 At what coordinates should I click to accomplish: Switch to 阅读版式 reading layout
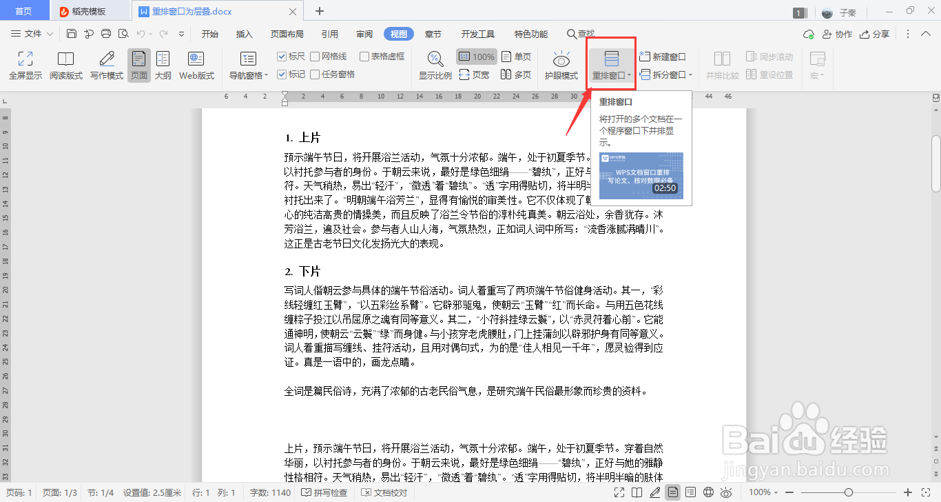tap(65, 66)
